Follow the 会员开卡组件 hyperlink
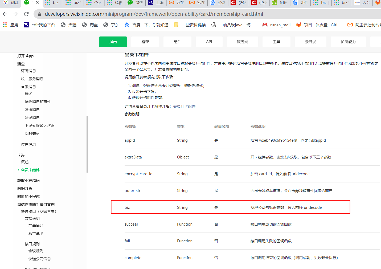381x269 pixels. (x=184, y=106)
